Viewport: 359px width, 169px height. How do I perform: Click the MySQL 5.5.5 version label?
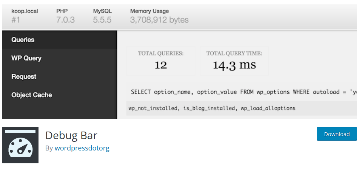(102, 16)
